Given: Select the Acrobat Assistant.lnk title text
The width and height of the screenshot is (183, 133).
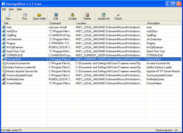Looking at the screenshot, I should point(18,63).
